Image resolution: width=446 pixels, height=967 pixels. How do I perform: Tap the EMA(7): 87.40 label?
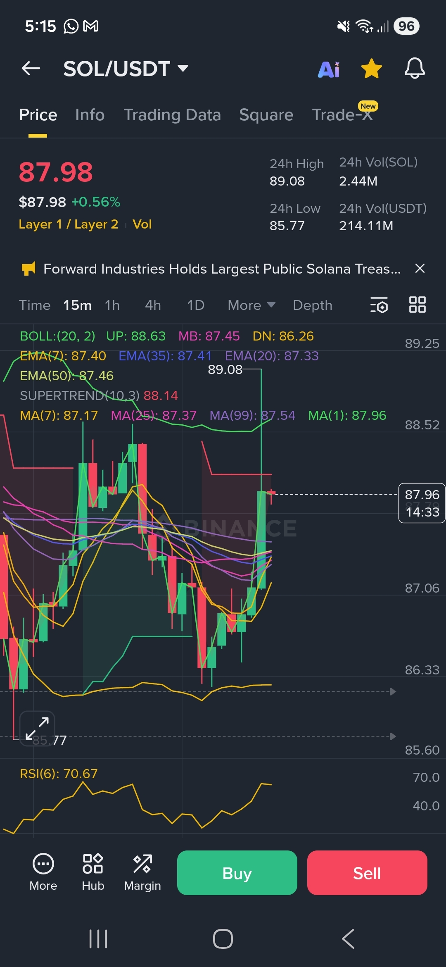pos(63,356)
